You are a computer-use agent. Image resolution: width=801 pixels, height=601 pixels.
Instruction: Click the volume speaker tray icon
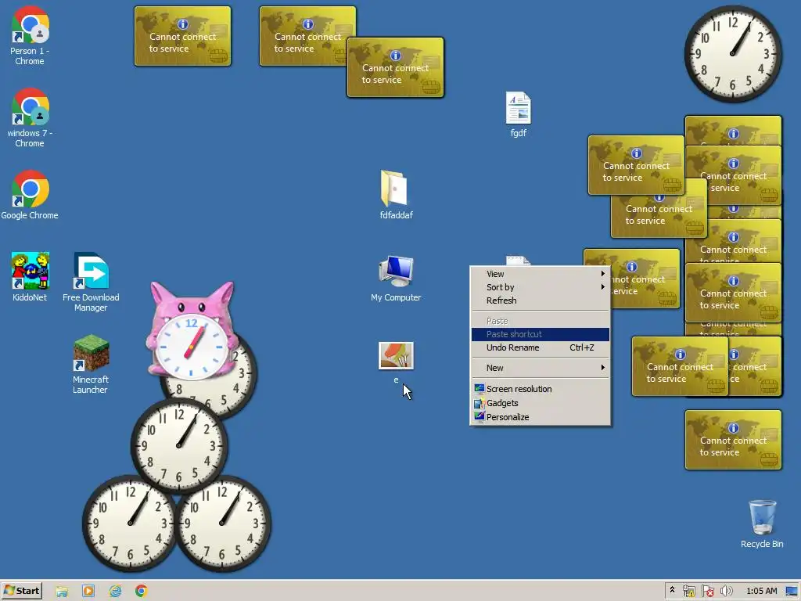726,591
